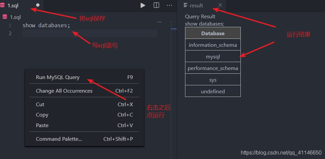Choose Copy from the context menu
This screenshot has width=325, height=159.
tap(84, 115)
